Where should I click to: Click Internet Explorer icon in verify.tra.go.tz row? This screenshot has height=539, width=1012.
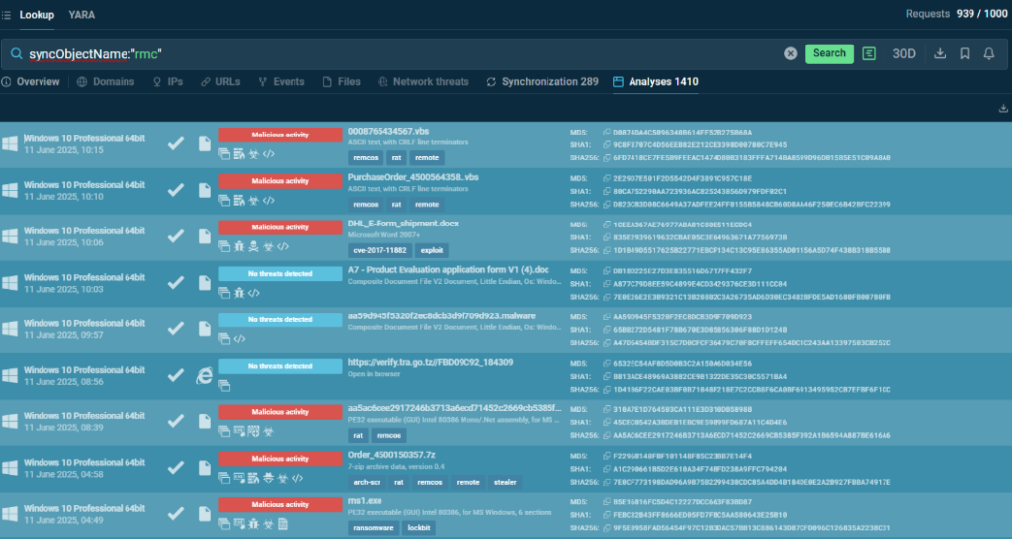click(205, 374)
